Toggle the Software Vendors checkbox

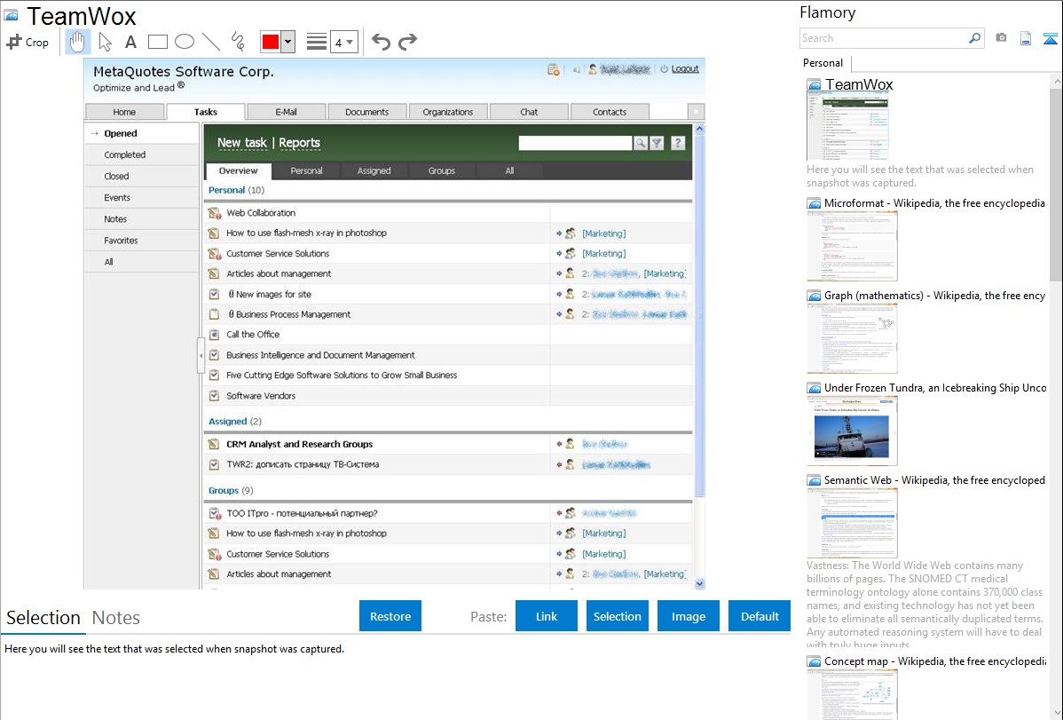[214, 396]
